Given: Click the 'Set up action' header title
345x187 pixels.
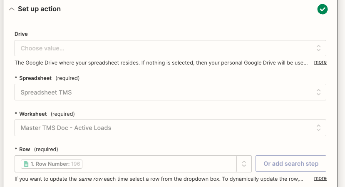Looking at the screenshot, I should click(39, 9).
